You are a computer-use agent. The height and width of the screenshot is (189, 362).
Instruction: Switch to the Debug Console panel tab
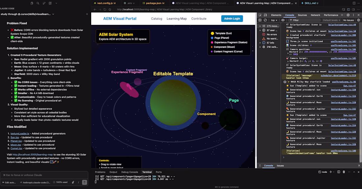(x=130, y=172)
